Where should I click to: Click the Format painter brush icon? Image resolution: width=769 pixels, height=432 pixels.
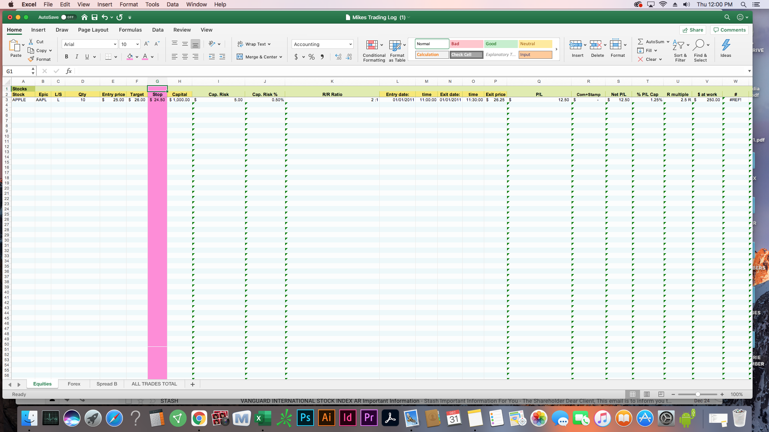(x=31, y=59)
